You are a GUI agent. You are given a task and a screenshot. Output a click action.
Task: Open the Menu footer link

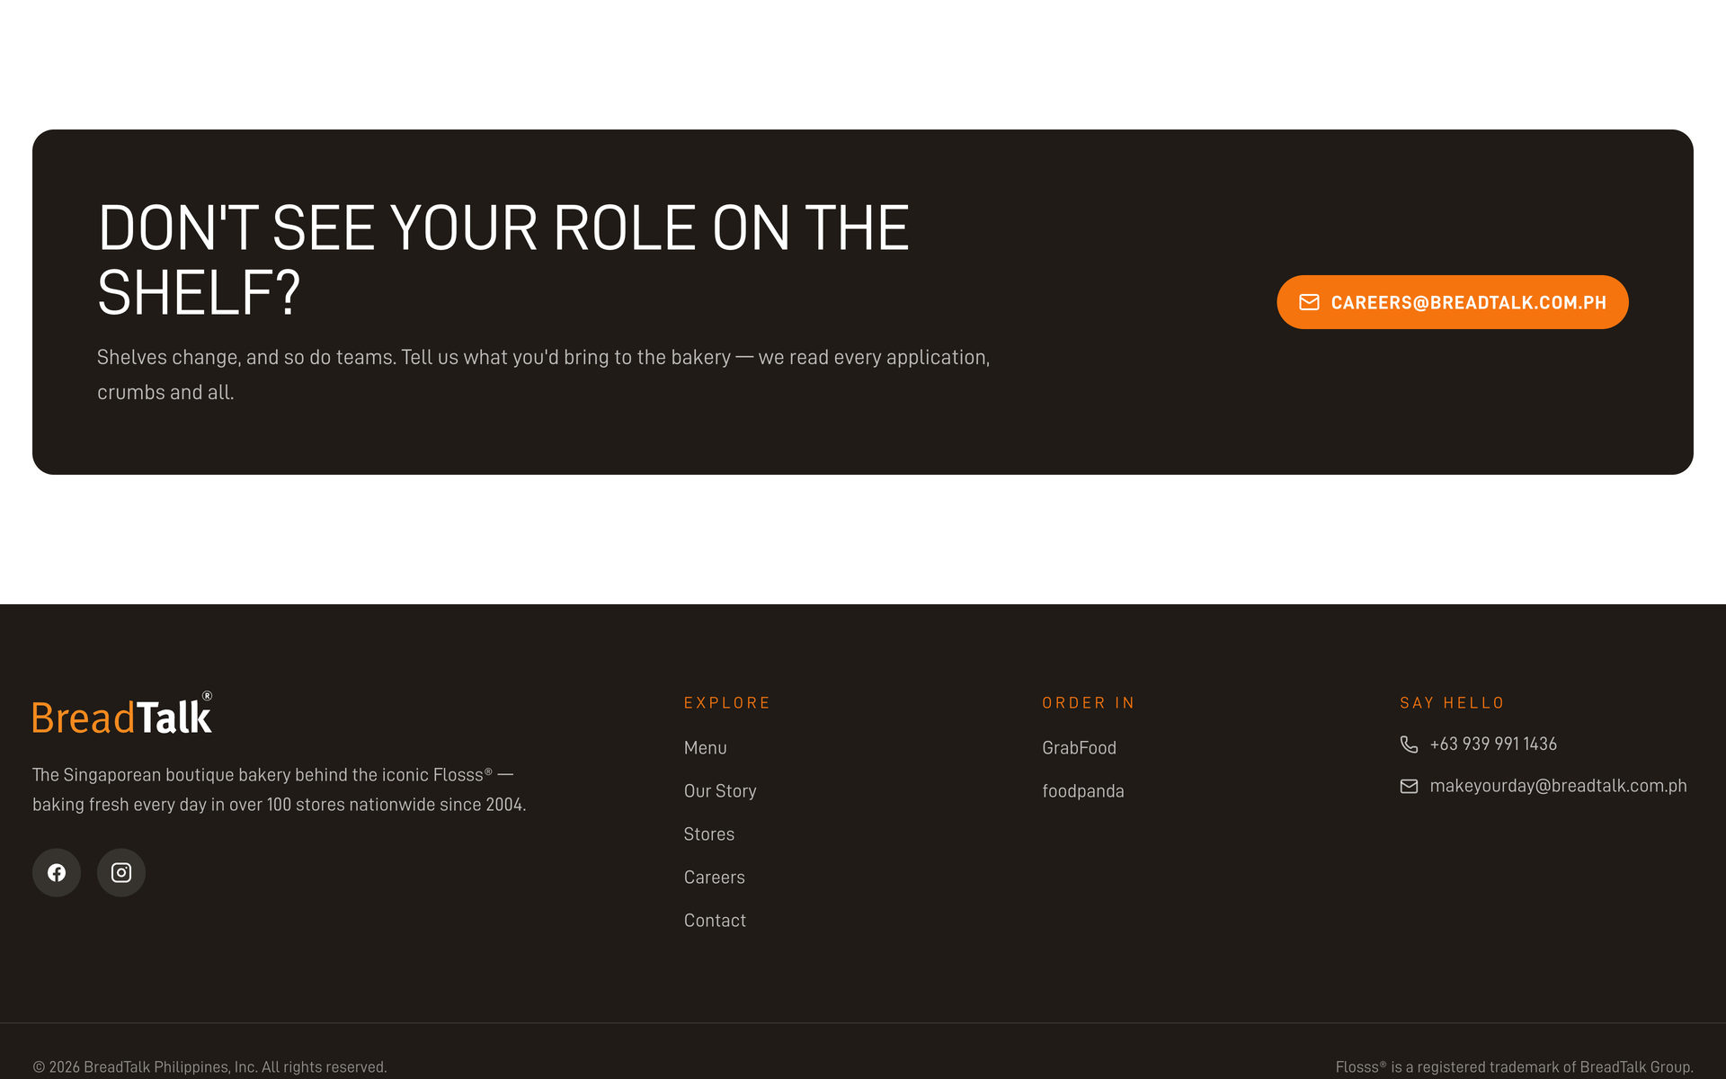pos(705,747)
